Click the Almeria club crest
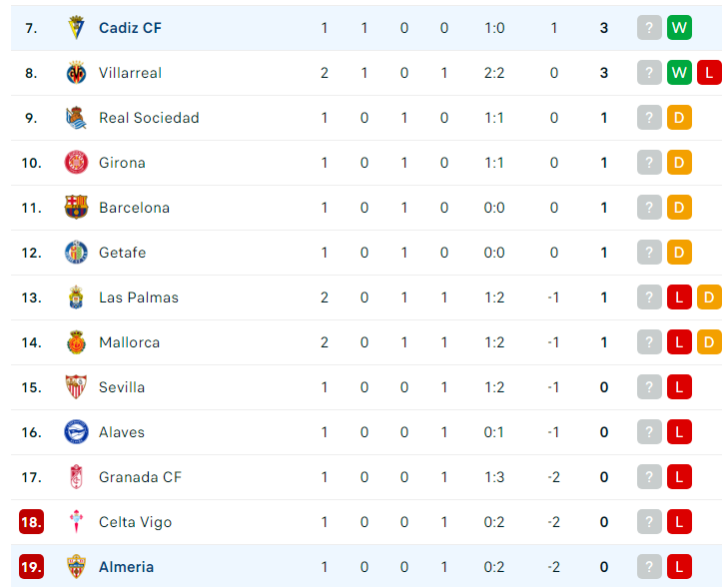 76,567
